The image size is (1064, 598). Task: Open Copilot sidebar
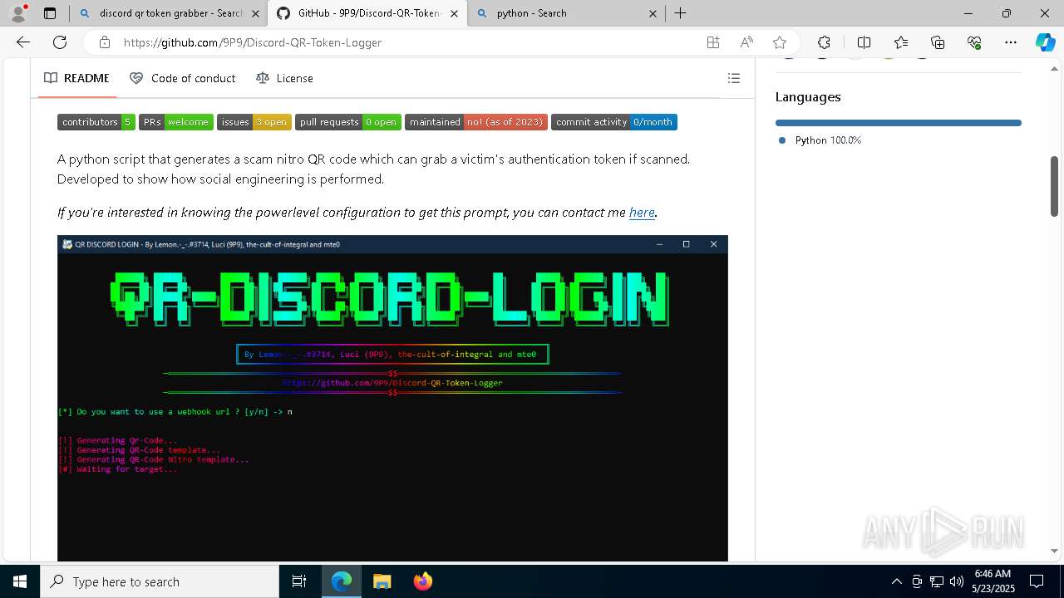coord(1045,42)
